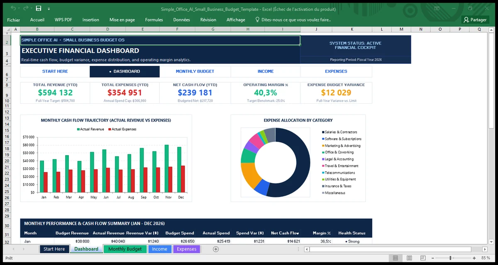
Task: Open the Redo history dropdown arrow
Action: pos(31,9)
